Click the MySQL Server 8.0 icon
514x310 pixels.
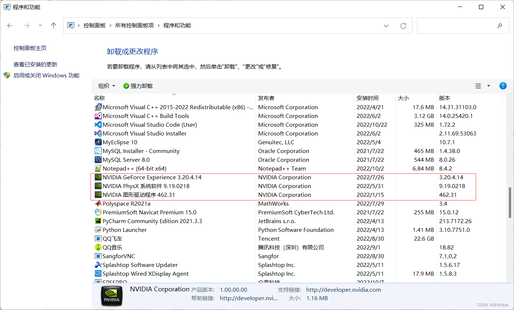(x=98, y=160)
